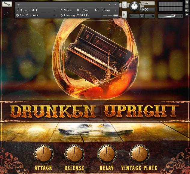
Task: Expand the instrument name dropdown arrow
Action: [18, 5]
